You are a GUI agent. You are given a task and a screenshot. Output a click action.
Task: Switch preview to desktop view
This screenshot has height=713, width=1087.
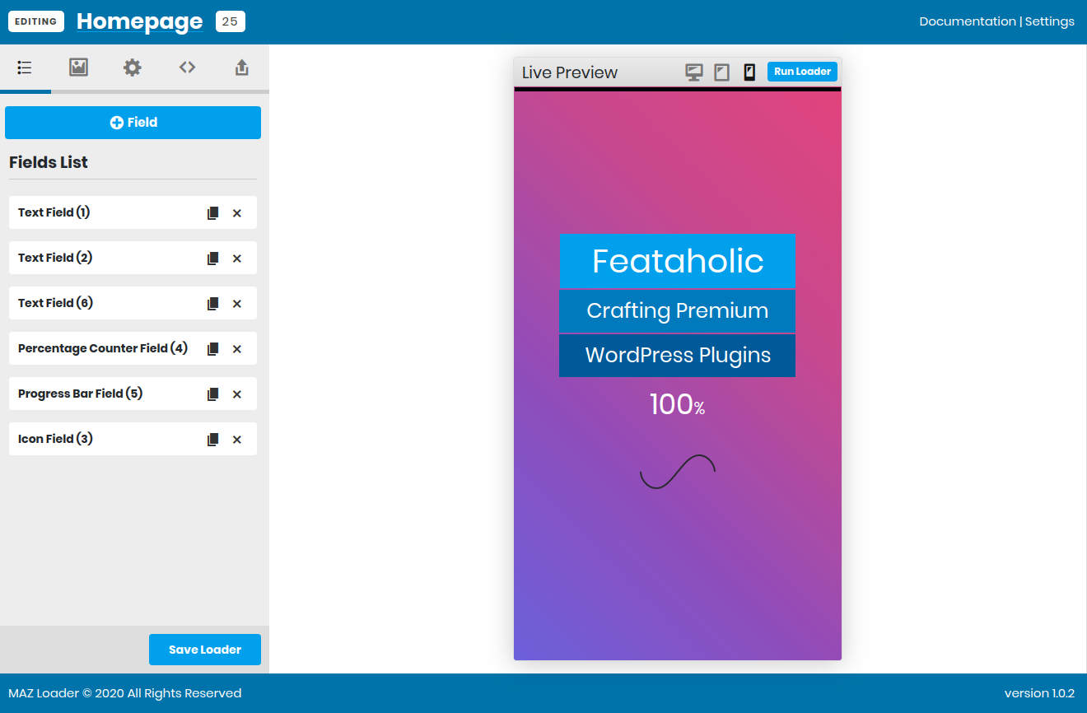[694, 72]
